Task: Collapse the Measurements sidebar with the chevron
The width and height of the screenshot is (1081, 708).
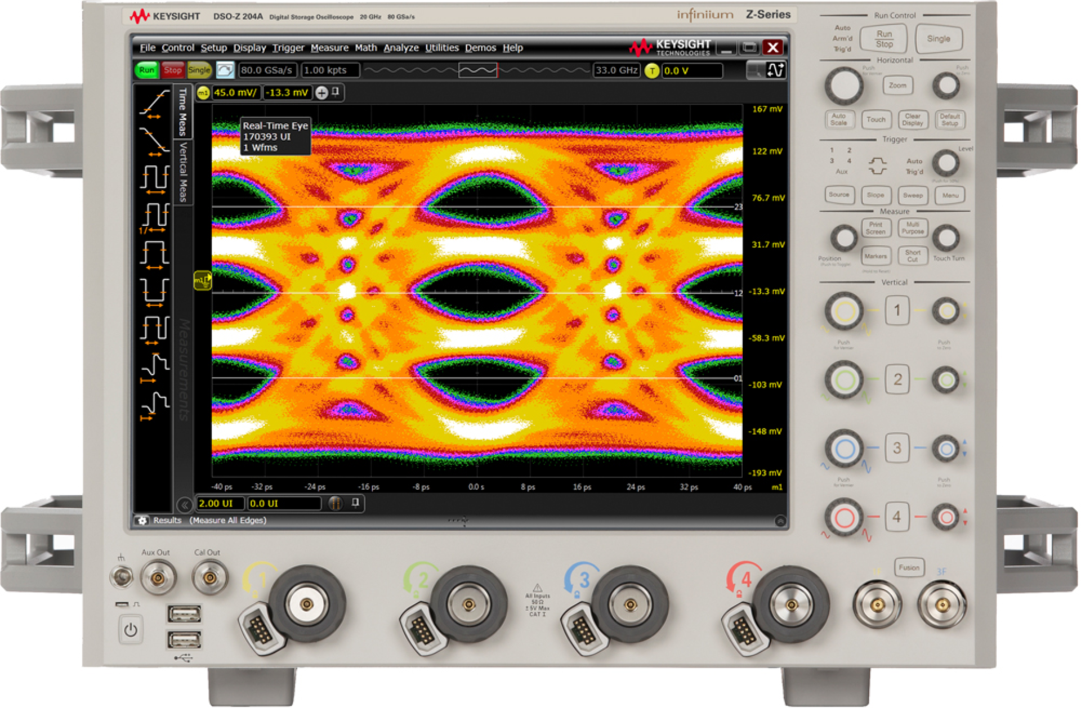Action: pos(185,504)
